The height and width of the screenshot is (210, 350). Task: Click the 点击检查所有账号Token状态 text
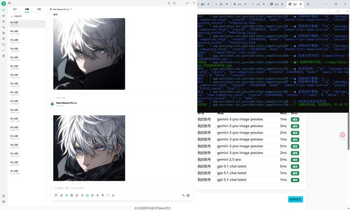click(153, 208)
